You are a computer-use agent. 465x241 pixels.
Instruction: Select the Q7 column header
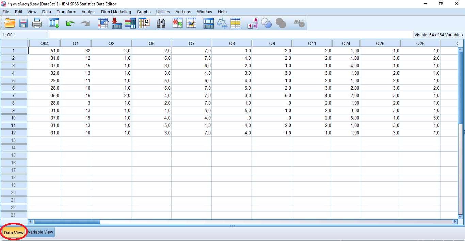pos(192,43)
